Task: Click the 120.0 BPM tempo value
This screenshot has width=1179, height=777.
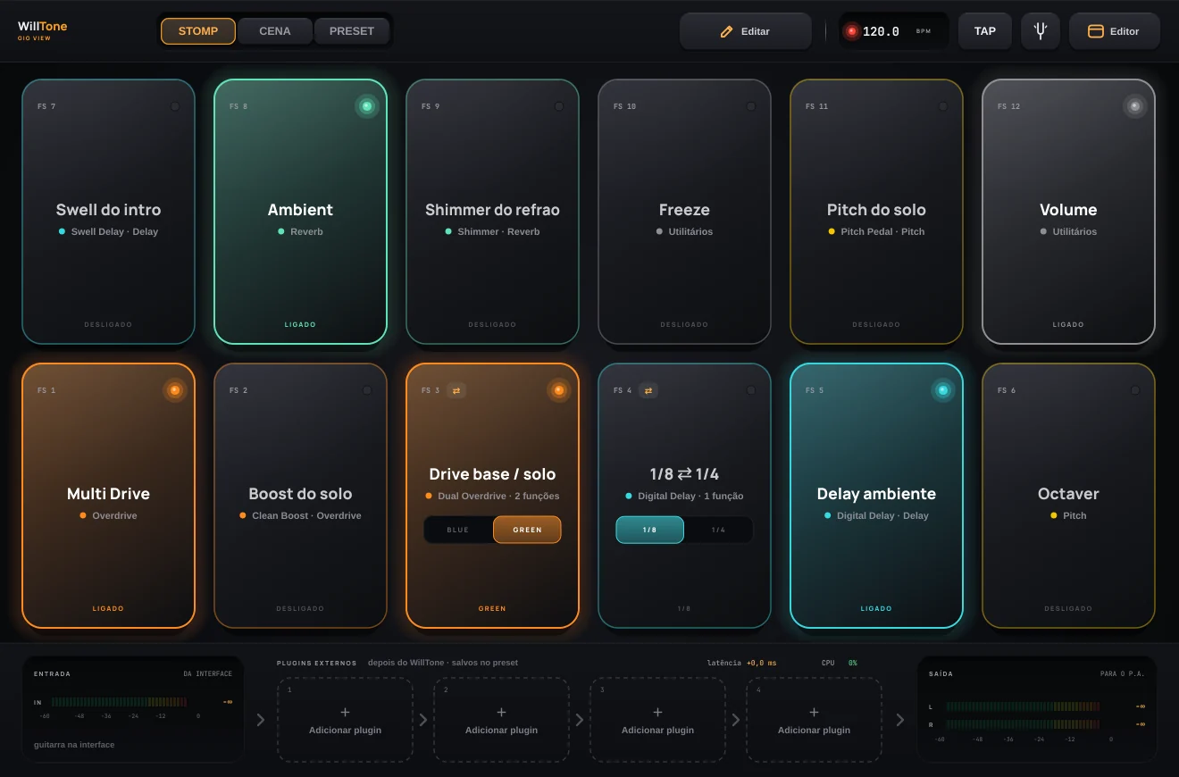Action: (881, 31)
